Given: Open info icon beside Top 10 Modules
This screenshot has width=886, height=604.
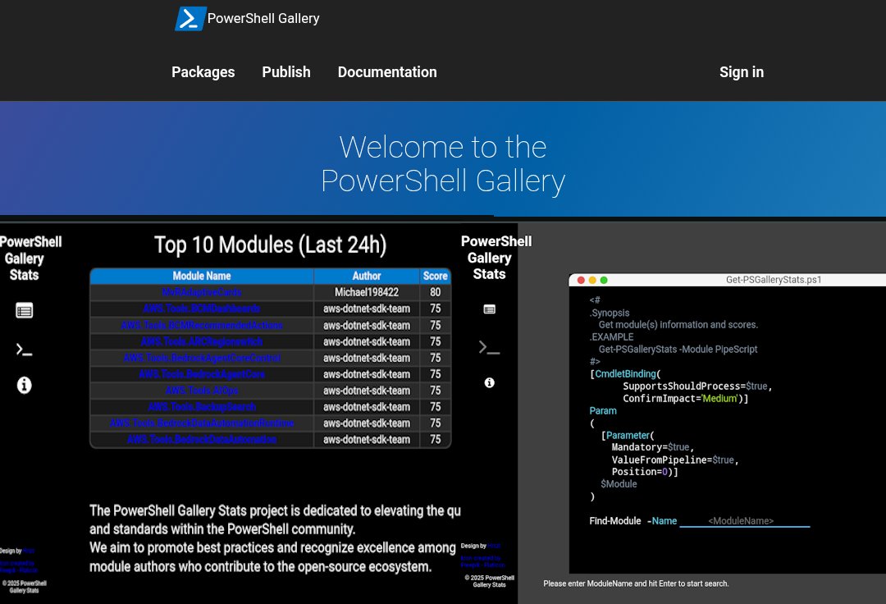Looking at the screenshot, I should [25, 386].
